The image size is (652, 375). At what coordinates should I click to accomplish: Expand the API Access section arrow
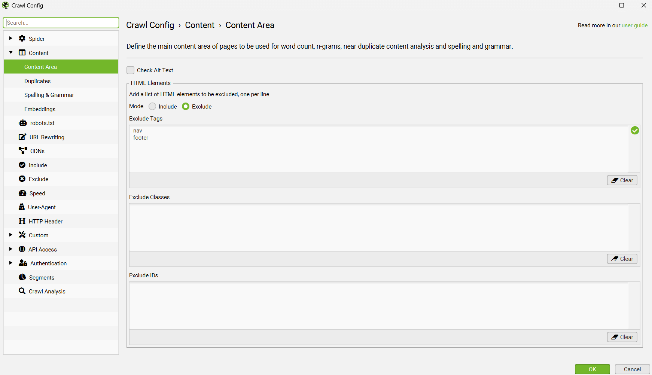(x=11, y=249)
